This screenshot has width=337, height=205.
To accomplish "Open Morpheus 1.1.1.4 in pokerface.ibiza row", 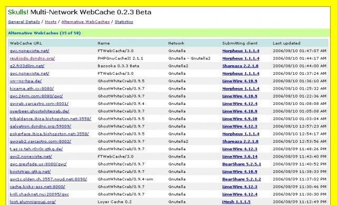I will coord(241,134).
